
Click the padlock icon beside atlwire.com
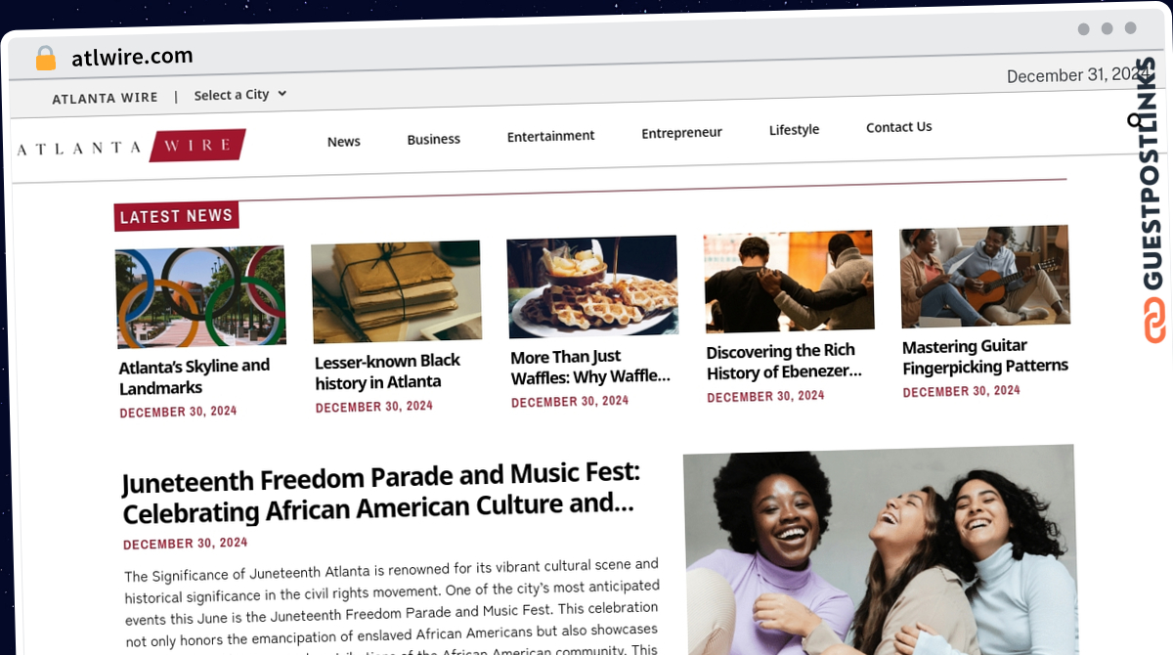(46, 59)
